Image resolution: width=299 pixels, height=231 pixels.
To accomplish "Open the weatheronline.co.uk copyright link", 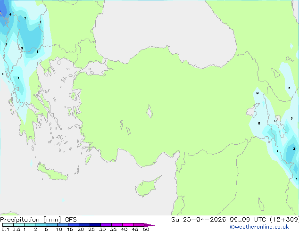I will click(x=259, y=227).
